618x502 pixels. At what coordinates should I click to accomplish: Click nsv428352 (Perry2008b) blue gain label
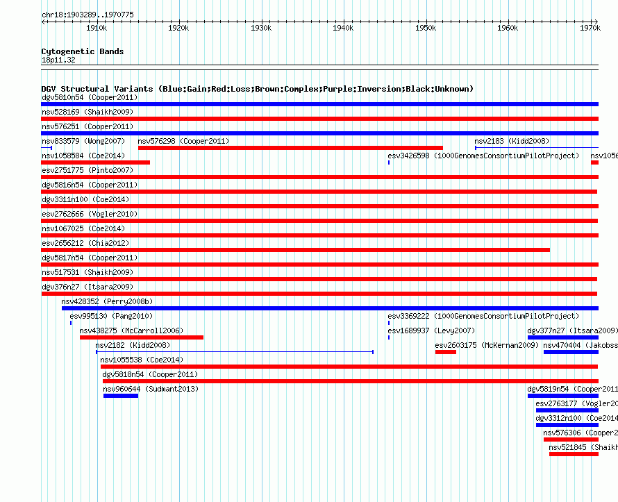click(x=107, y=301)
